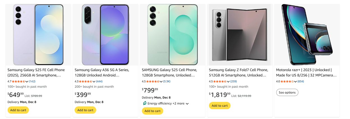Open Motorola razr+ product image
Image resolution: width=350 pixels, height=119 pixels.
[x=307, y=35]
